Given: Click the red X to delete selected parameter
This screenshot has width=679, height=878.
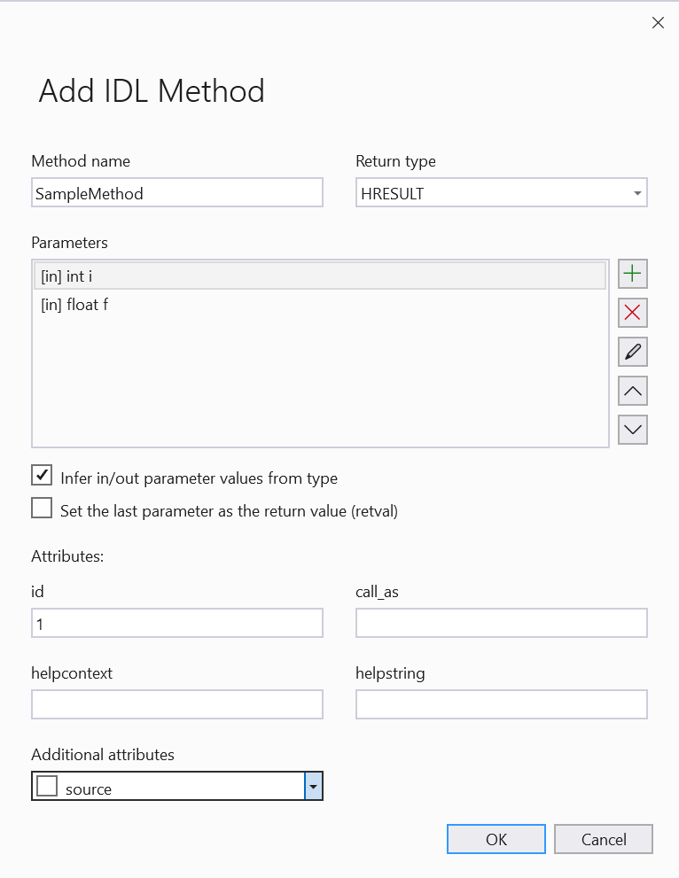Looking at the screenshot, I should pos(632,312).
